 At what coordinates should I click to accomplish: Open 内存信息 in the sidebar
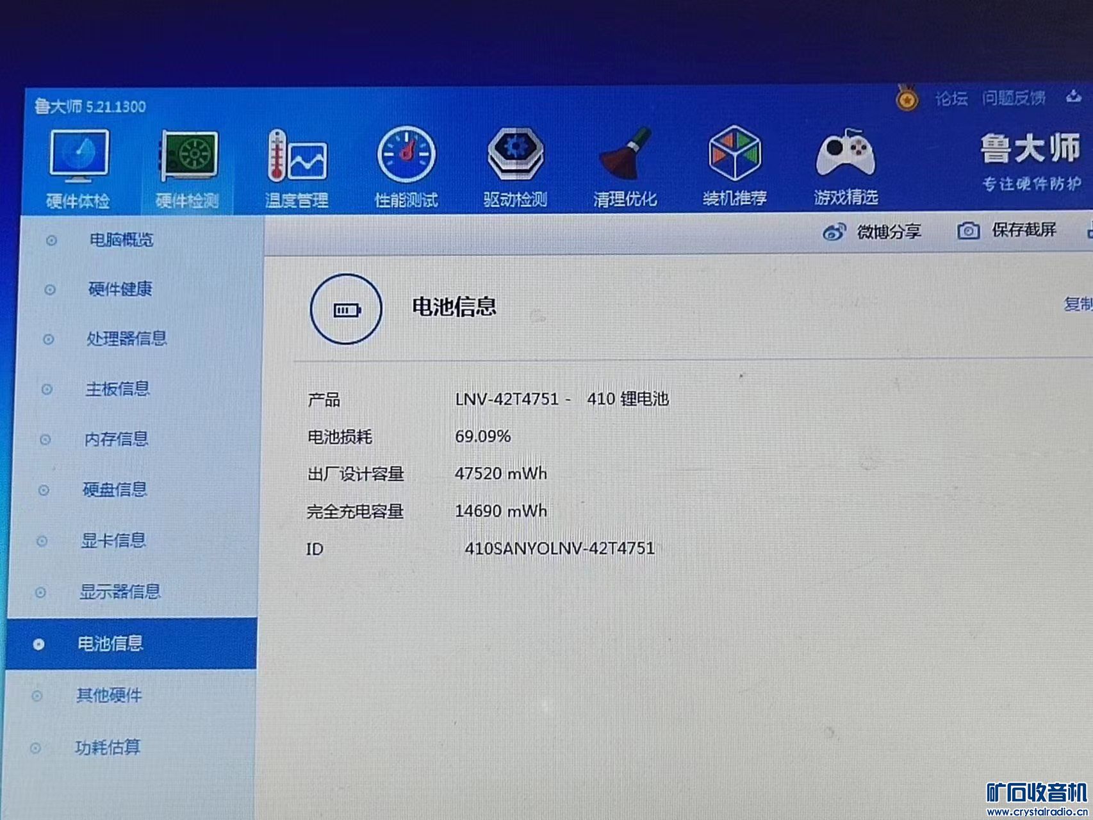click(116, 439)
